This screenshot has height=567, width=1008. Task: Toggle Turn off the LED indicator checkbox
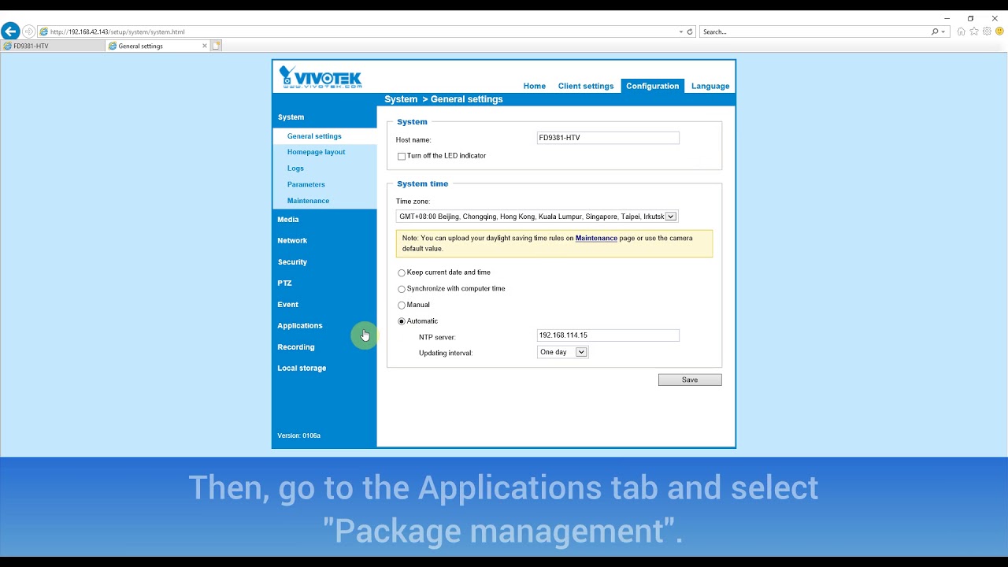pyautogui.click(x=402, y=157)
